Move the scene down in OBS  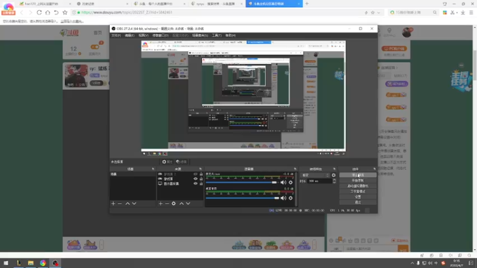pos(134,204)
